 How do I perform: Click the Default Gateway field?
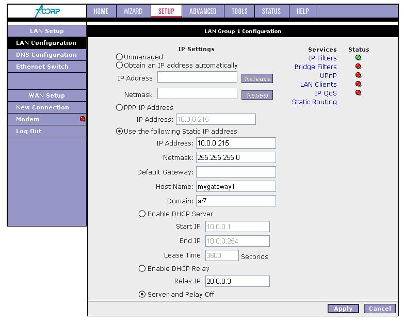coord(236,172)
